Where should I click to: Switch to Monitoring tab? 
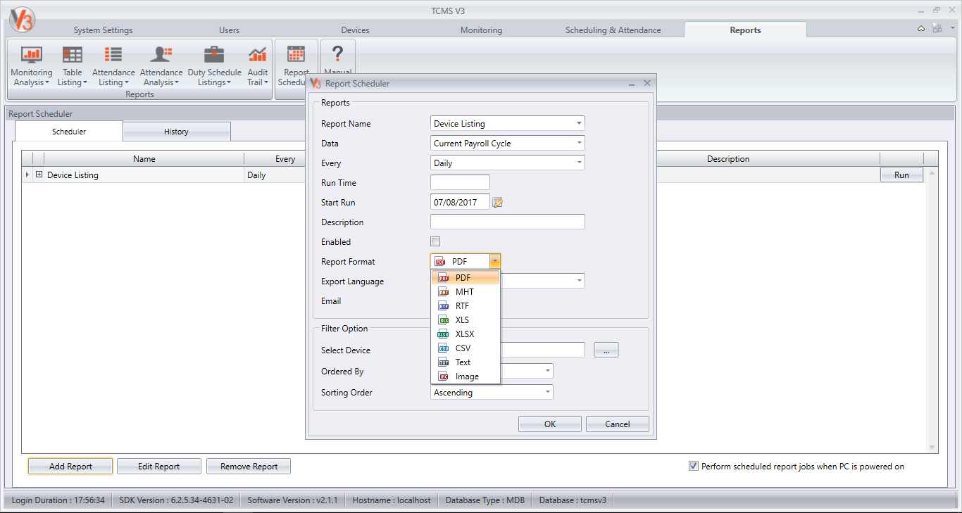pos(481,30)
